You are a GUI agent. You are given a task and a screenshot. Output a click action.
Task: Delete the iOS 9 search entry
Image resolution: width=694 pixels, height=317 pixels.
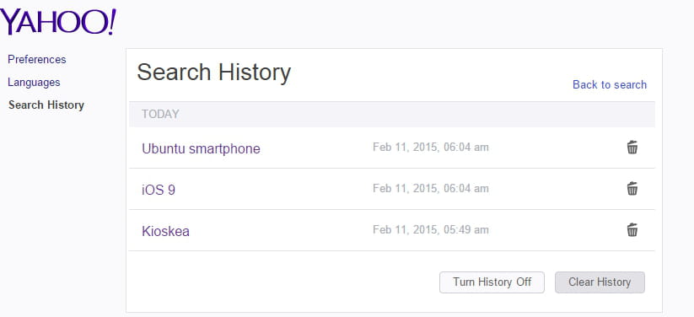[632, 189]
